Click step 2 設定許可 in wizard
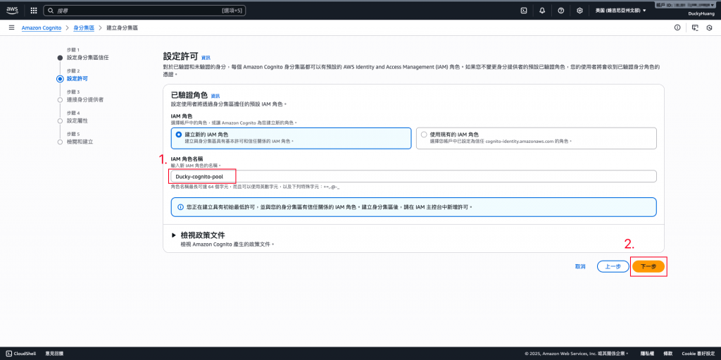The height and width of the screenshot is (360, 721). (77, 79)
